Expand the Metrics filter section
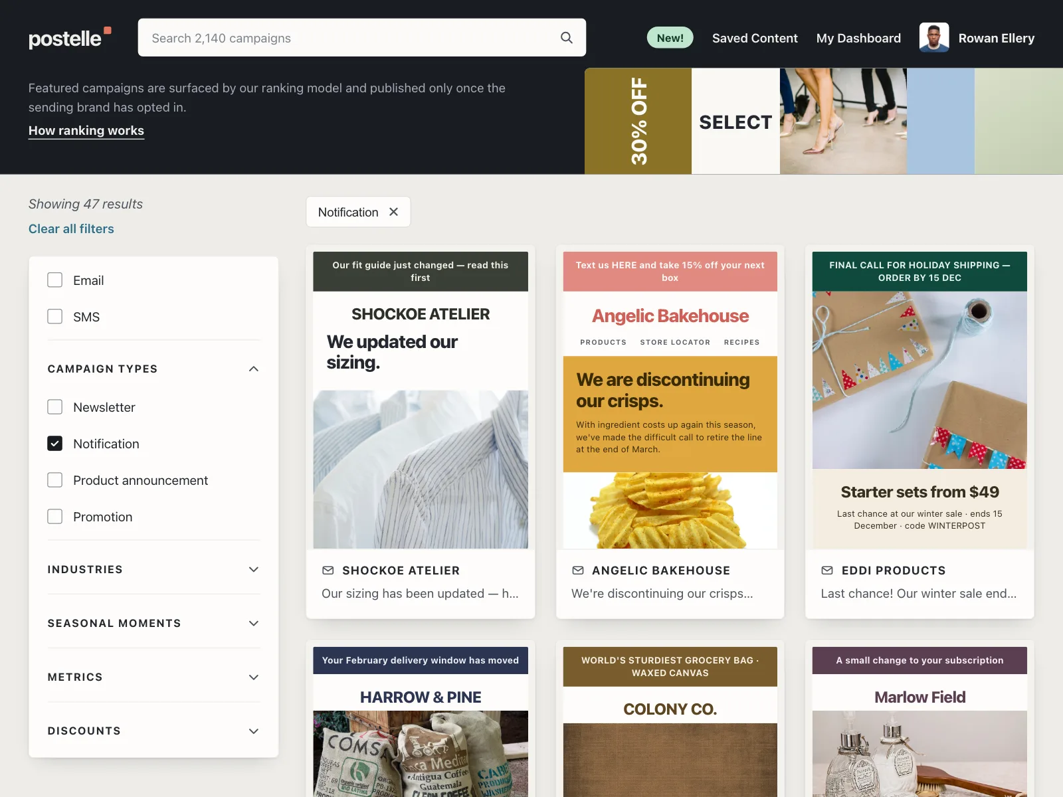 (x=153, y=677)
